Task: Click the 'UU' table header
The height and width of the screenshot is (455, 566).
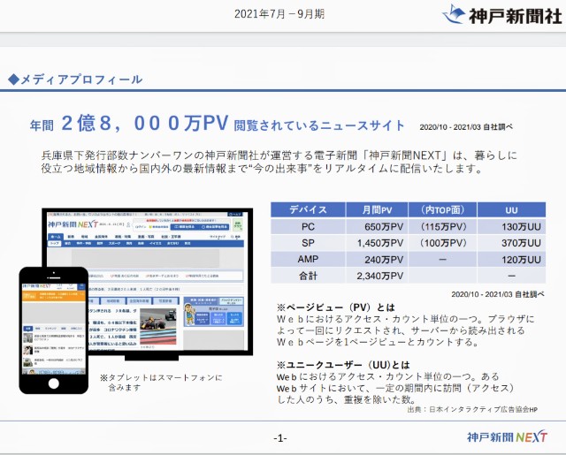Action: (511, 210)
